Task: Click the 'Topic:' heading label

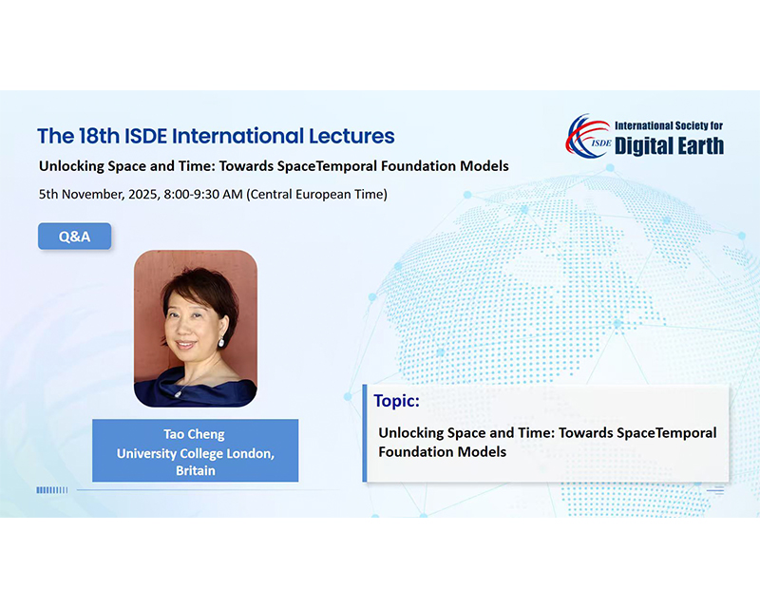Action: [397, 400]
